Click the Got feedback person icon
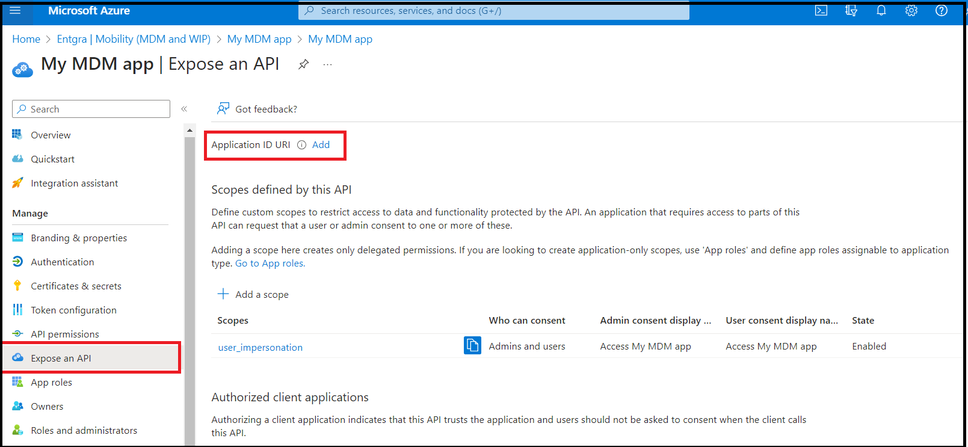 pyautogui.click(x=223, y=108)
